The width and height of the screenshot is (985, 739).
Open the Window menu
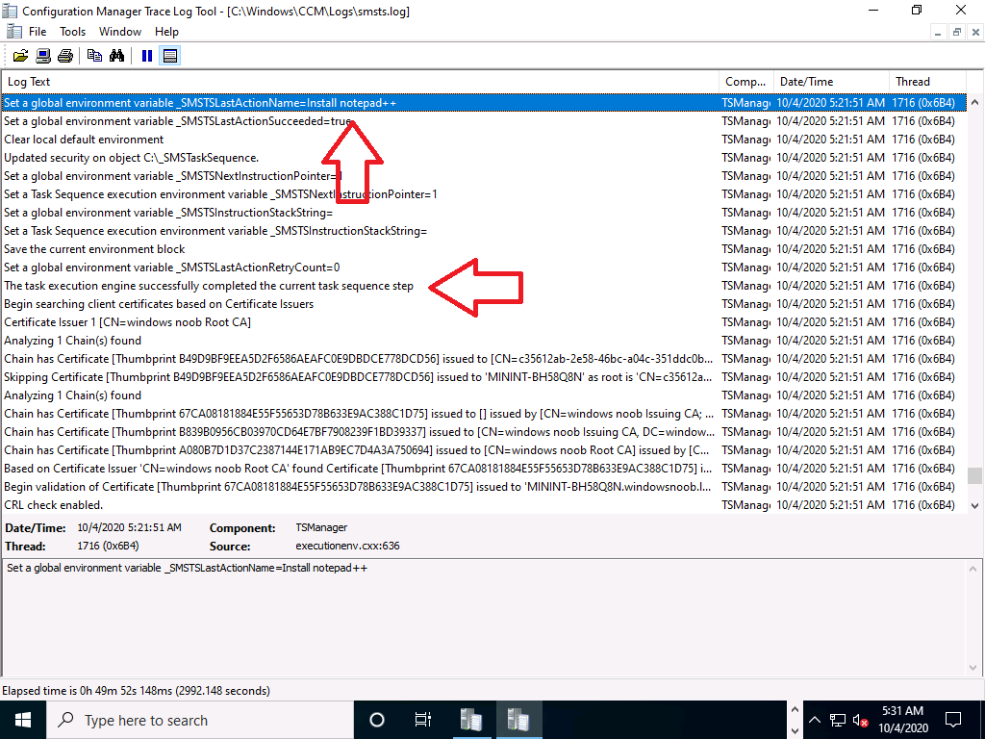click(x=120, y=32)
